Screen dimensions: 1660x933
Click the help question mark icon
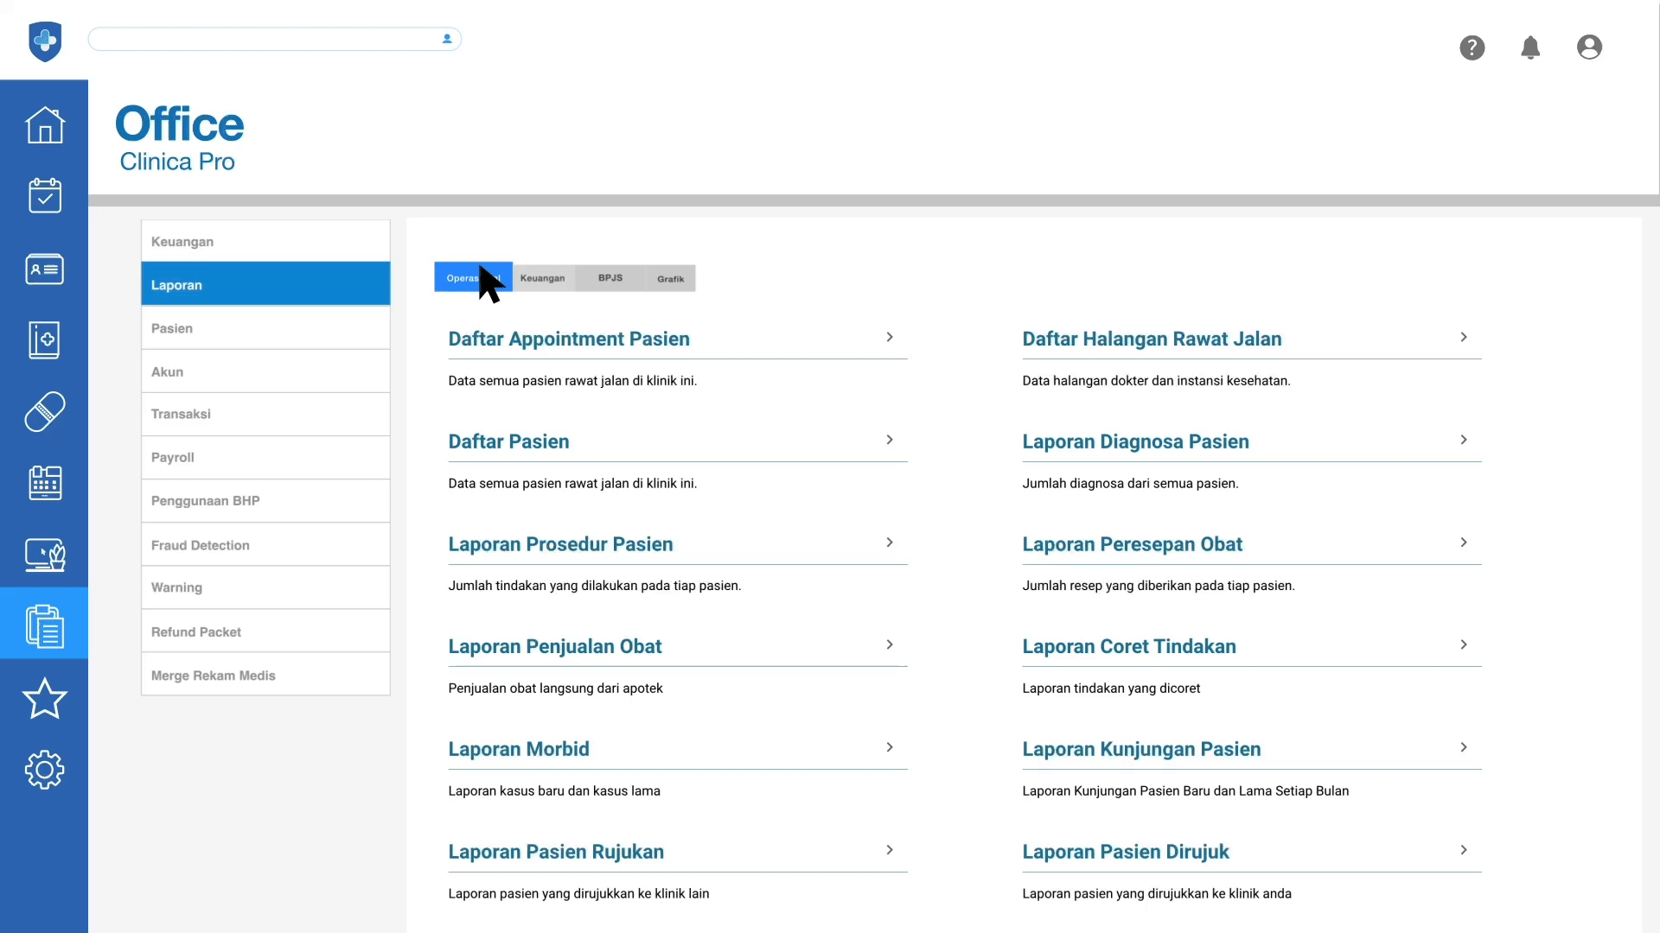pyautogui.click(x=1472, y=48)
